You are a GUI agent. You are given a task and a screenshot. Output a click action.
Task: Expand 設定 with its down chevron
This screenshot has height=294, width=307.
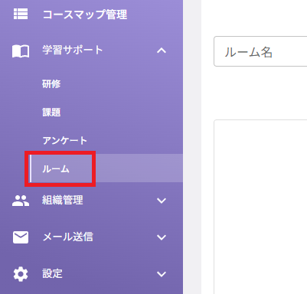pyautogui.click(x=162, y=274)
